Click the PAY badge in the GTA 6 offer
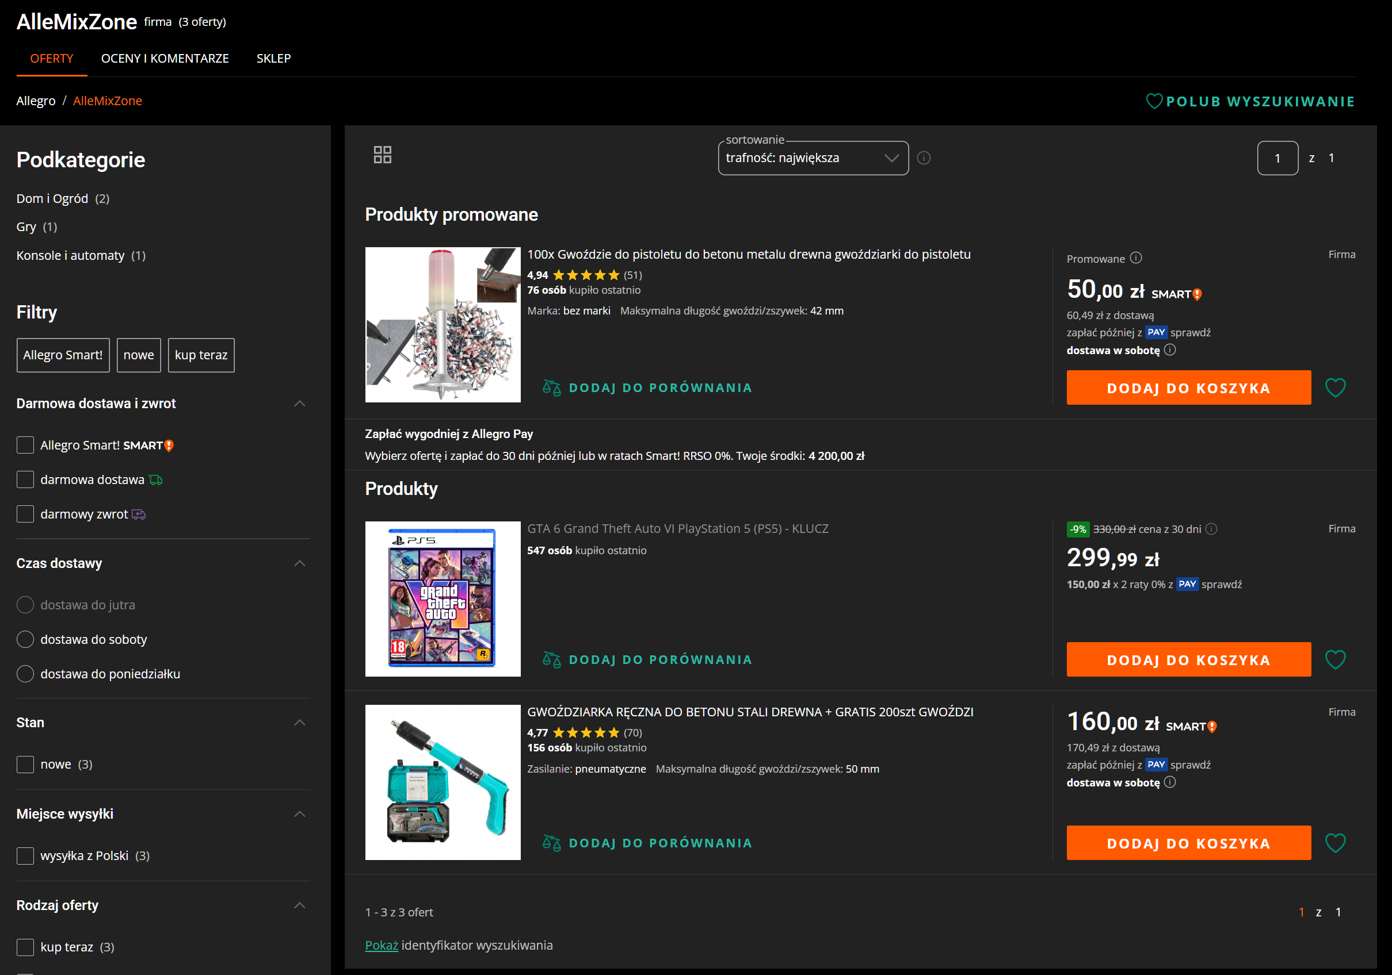This screenshot has width=1392, height=975. point(1187,584)
